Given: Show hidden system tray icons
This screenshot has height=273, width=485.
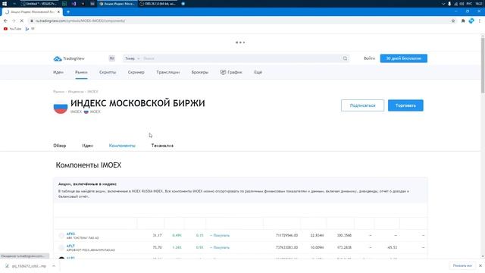Looking at the screenshot, I should coord(443,4).
